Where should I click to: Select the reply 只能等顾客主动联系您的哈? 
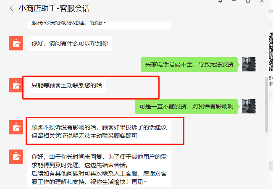[67, 86]
